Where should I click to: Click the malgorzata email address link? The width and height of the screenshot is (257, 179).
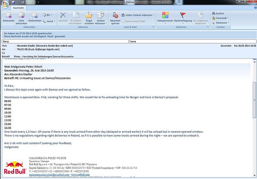49,175
